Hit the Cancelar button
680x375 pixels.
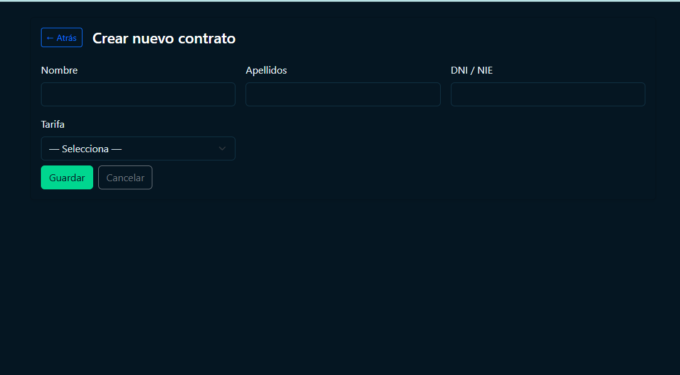pos(125,177)
